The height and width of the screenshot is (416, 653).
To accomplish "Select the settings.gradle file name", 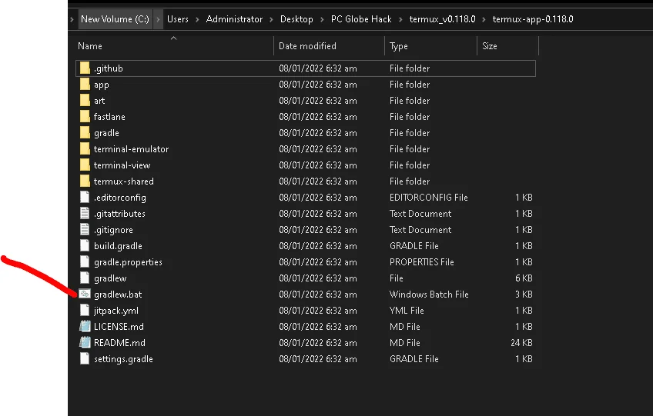I will pos(123,359).
